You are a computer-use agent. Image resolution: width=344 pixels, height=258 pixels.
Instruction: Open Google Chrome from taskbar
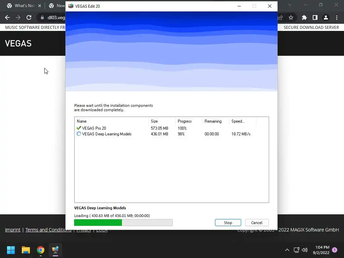pos(41,250)
